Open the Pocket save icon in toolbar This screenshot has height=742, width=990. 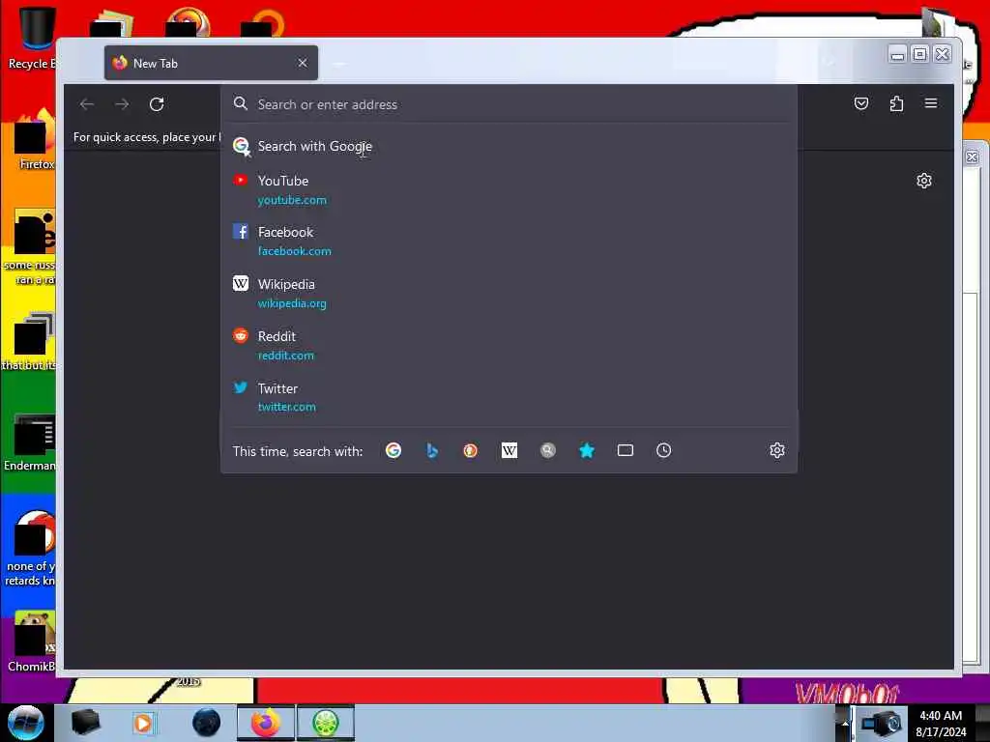tap(861, 103)
